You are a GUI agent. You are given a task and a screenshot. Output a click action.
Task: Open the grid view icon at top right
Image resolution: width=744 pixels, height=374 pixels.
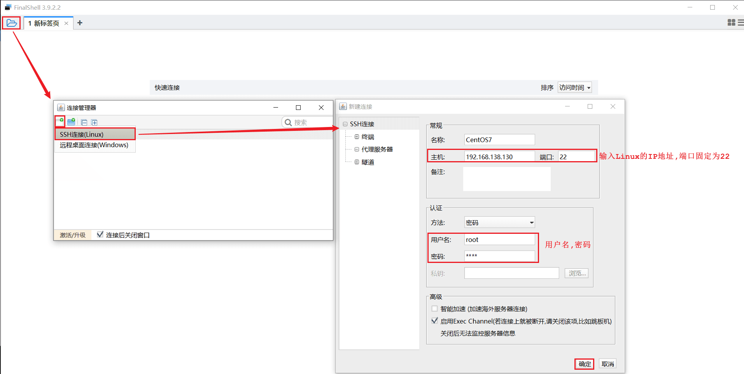click(730, 23)
